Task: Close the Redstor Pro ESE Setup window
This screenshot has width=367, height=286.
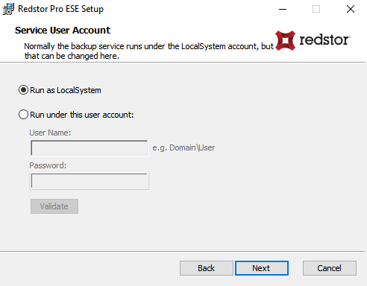Action: tap(351, 9)
